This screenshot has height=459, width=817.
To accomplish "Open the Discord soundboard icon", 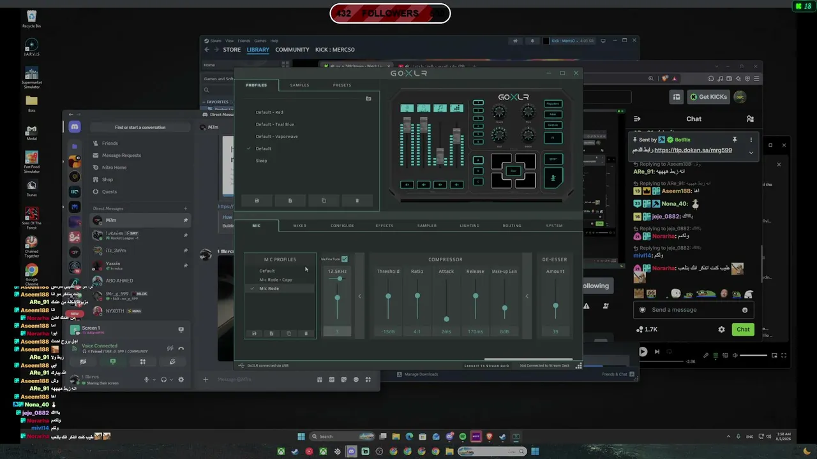I will pyautogui.click(x=172, y=361).
